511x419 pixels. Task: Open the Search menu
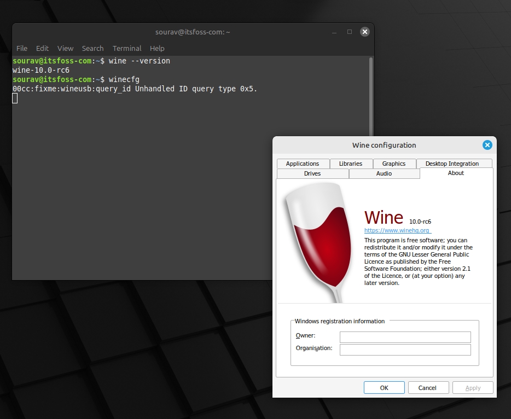pos(92,48)
